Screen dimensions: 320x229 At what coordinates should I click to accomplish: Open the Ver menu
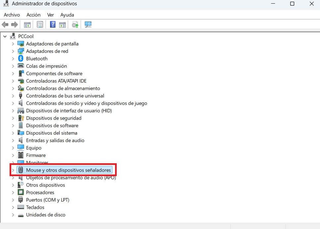50,15
